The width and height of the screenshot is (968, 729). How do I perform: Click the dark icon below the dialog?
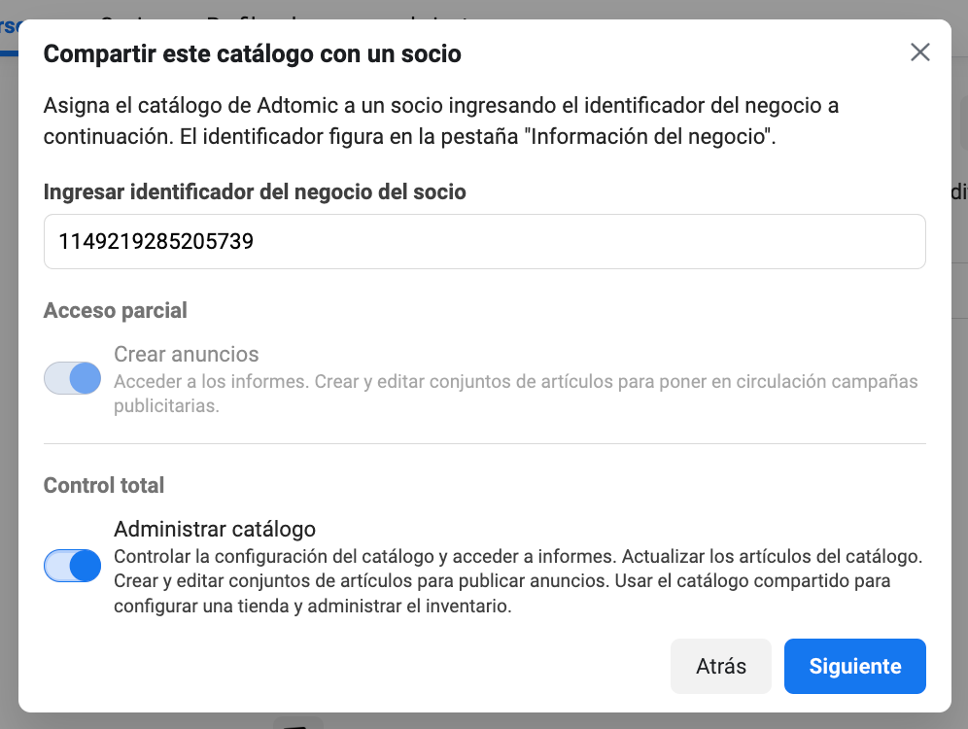[x=298, y=722]
